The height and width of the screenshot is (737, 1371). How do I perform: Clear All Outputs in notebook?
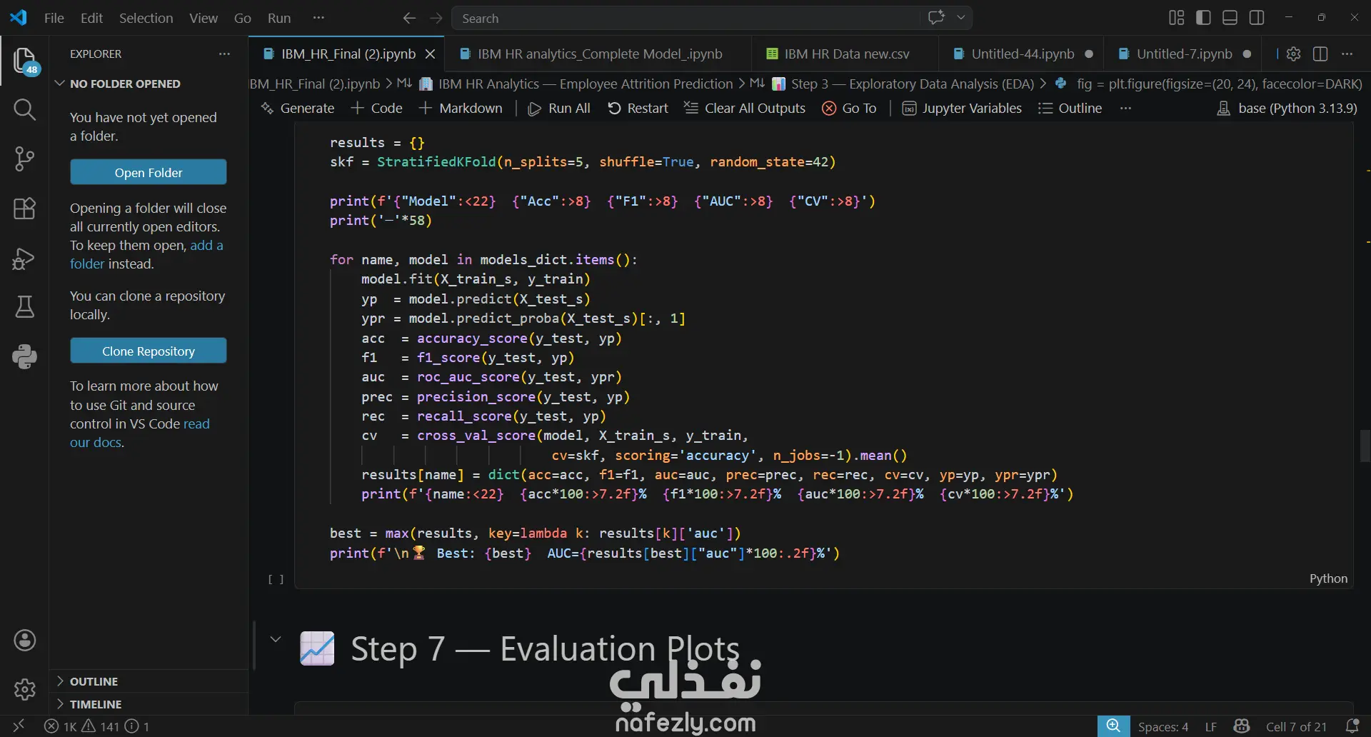coord(745,108)
